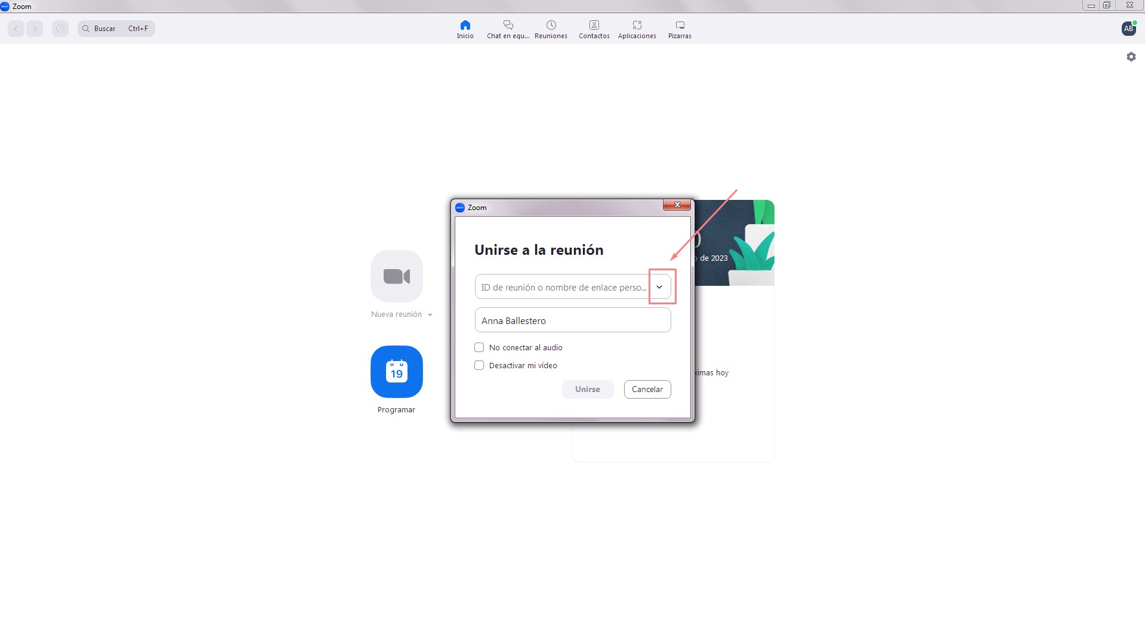
Task: Click the Buscar search box
Action: pyautogui.click(x=116, y=29)
